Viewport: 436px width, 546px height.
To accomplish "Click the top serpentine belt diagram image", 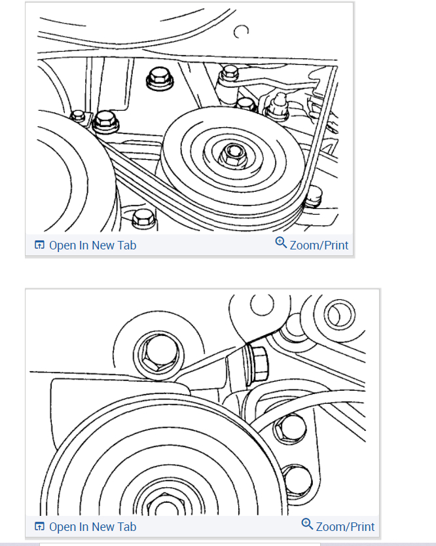I will pos(189,118).
